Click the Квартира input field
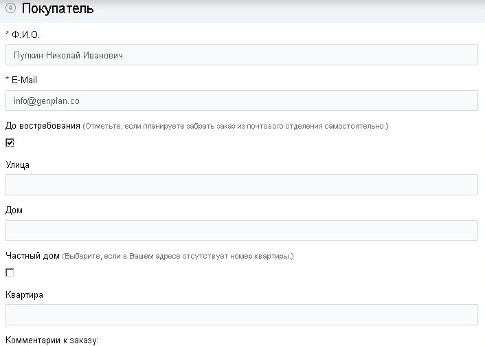The height and width of the screenshot is (346, 485). tap(241, 315)
